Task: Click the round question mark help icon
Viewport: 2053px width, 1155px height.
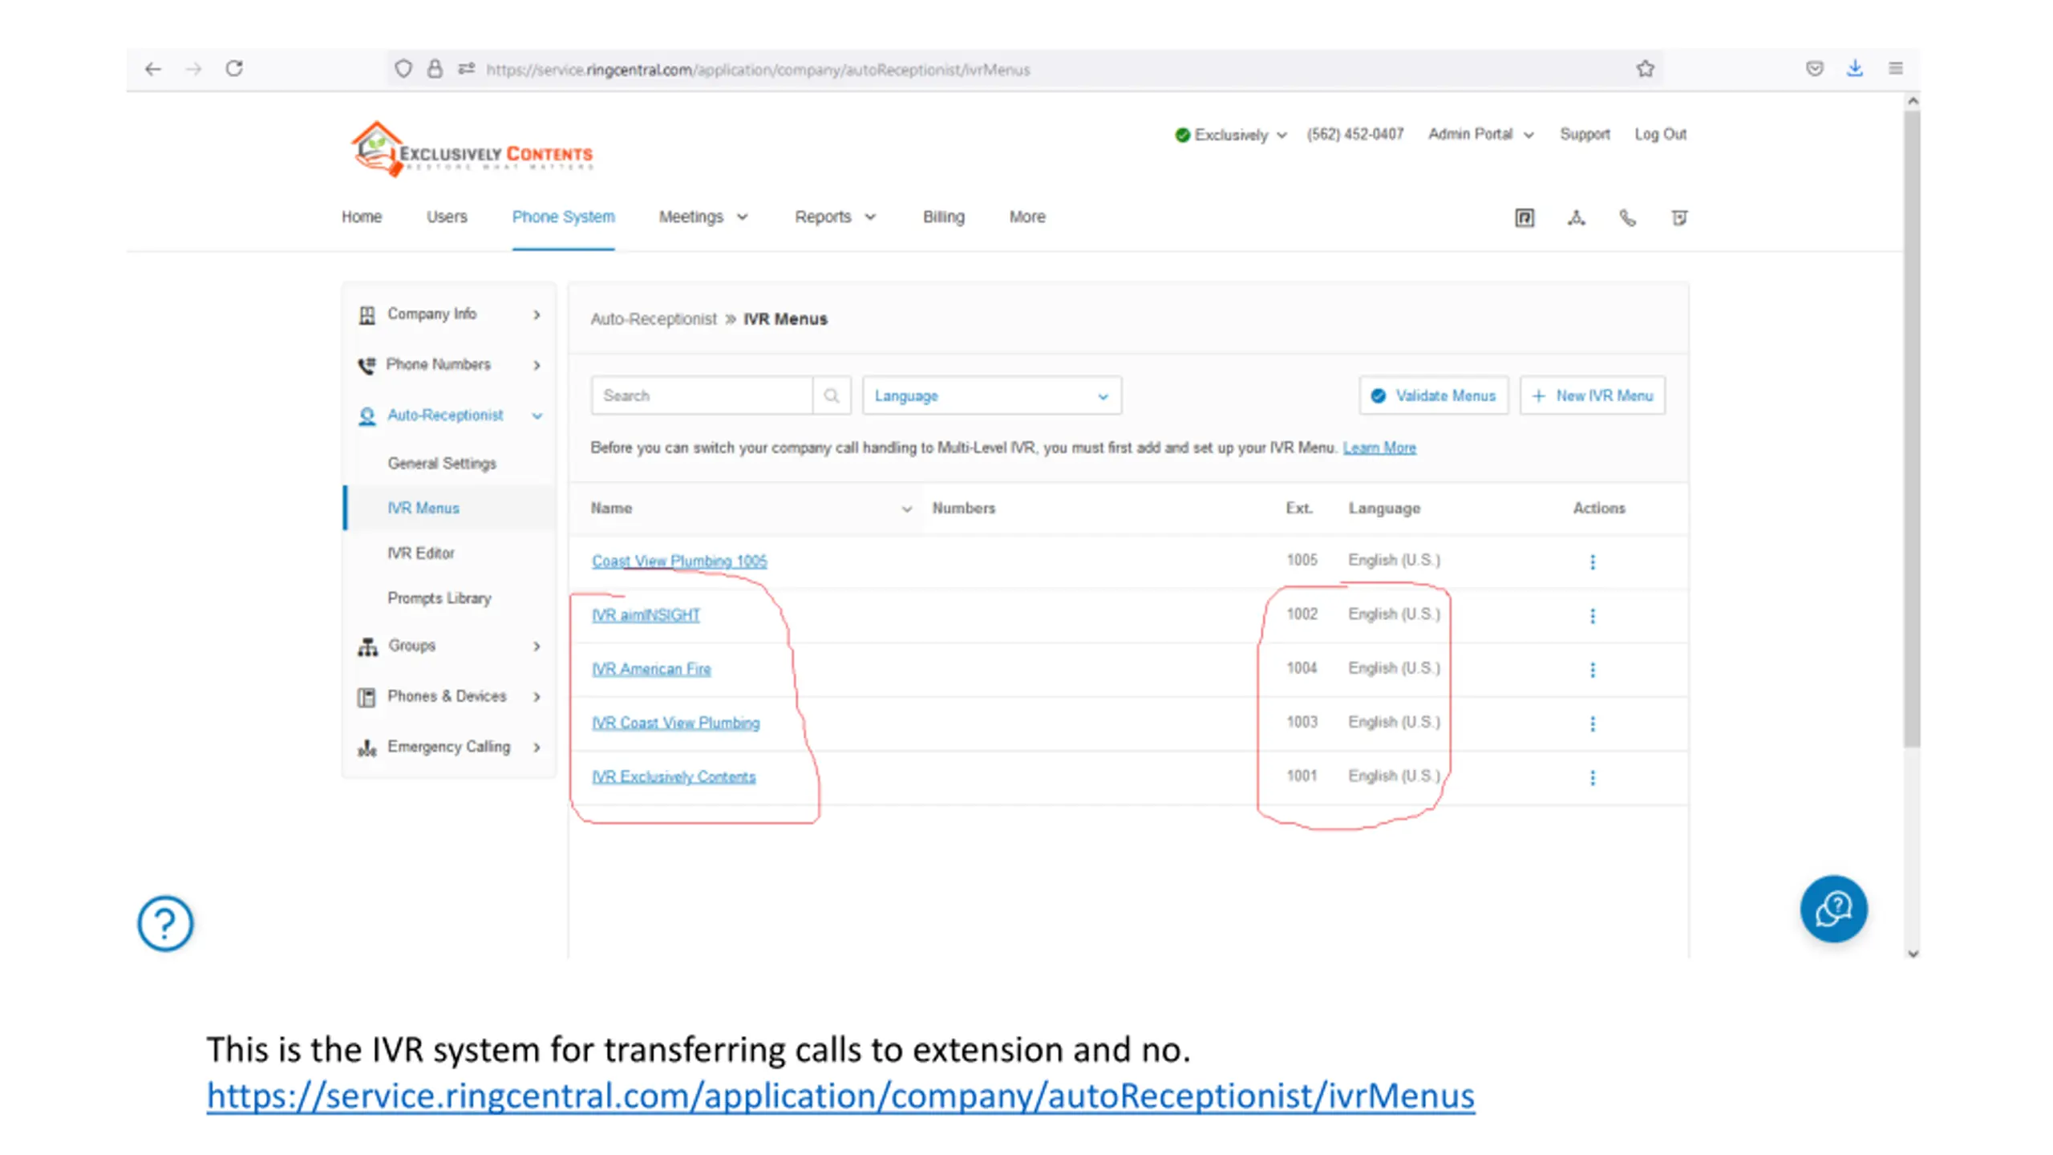Action: coord(165,923)
